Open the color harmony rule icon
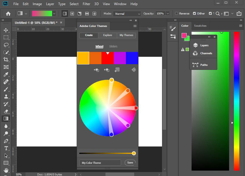245x176 pixels. click(x=134, y=70)
